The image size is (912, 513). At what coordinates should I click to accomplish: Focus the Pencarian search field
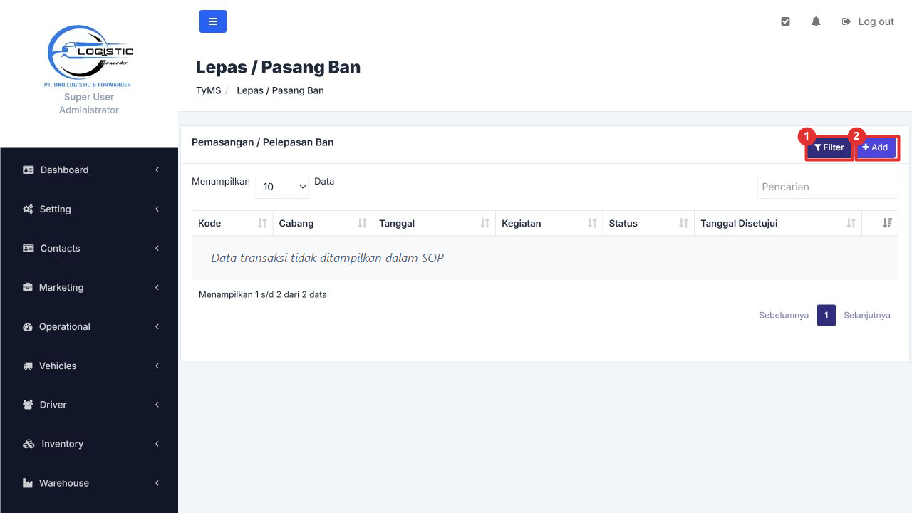pos(827,187)
